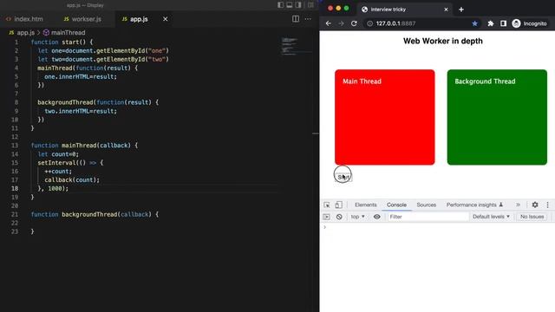Open the Sources DevTools tab
This screenshot has height=312, width=555.
pyautogui.click(x=426, y=205)
